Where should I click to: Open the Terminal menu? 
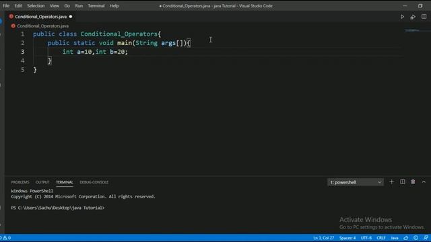click(96, 6)
